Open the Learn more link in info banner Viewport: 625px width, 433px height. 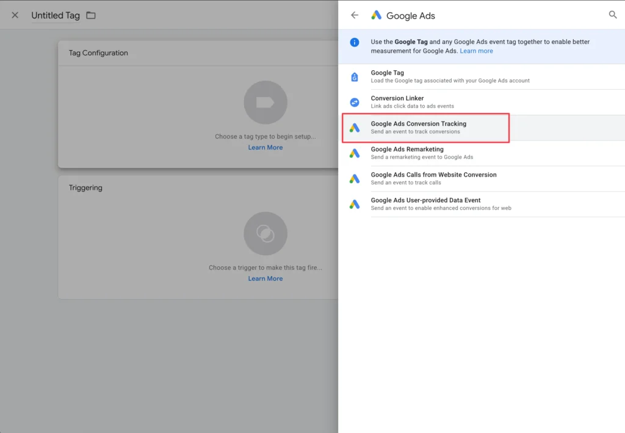(476, 51)
